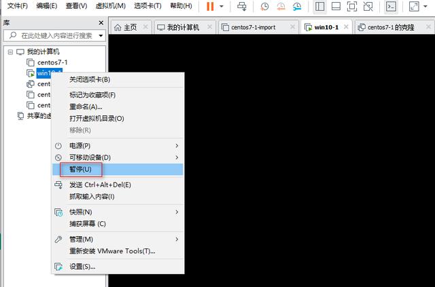Click the orange pause VM toolbar icon
Screen dimensions: 435x287
point(210,6)
